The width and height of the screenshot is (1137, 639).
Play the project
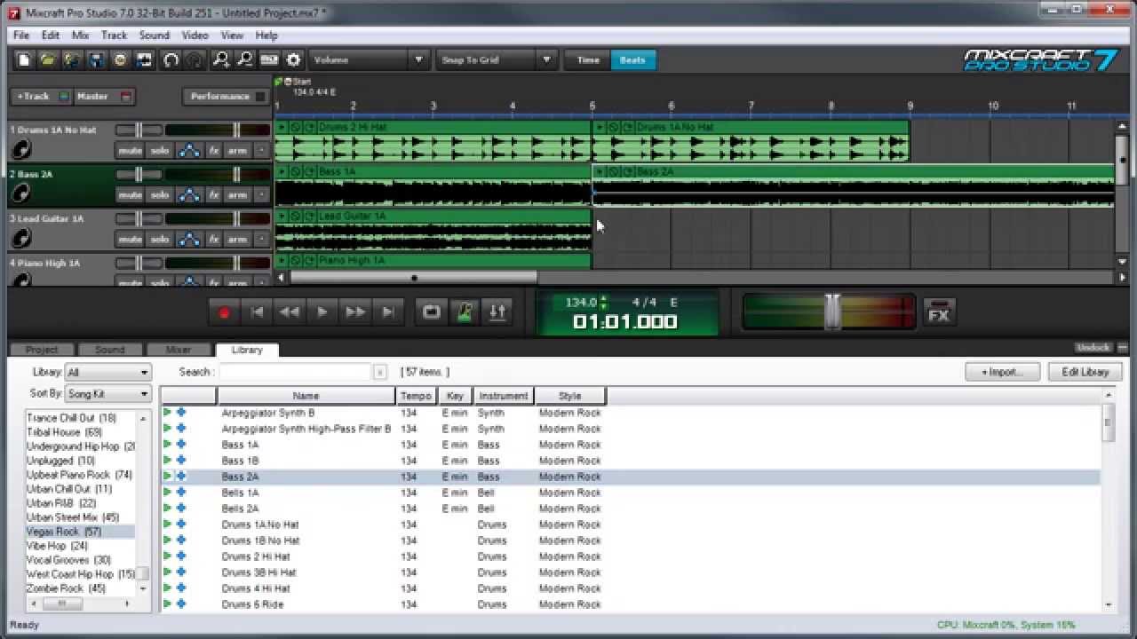(x=322, y=312)
